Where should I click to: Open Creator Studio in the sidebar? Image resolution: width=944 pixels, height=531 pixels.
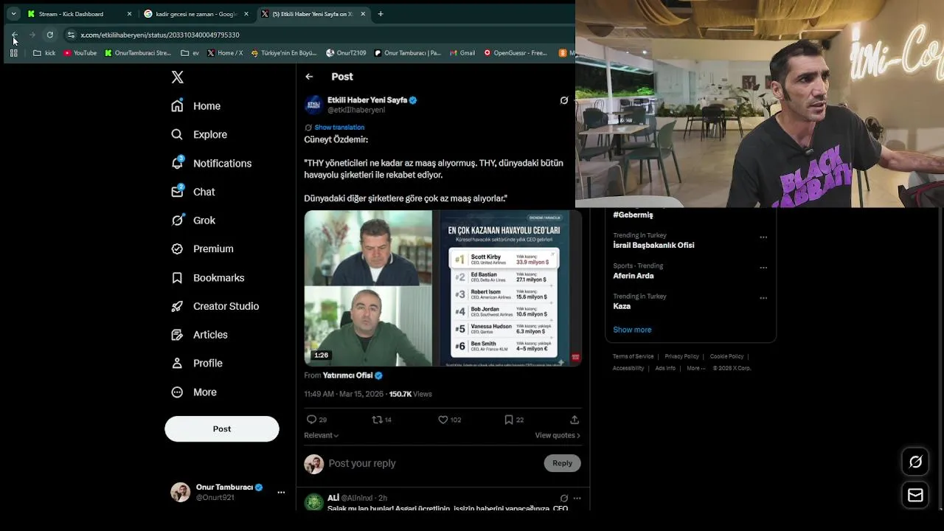coord(215,306)
